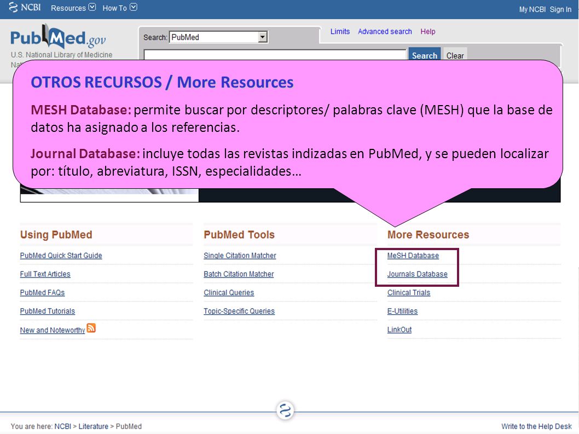Viewport: 579px width, 434px height.
Task: Open the MeSH Database link
Action: [x=413, y=255]
